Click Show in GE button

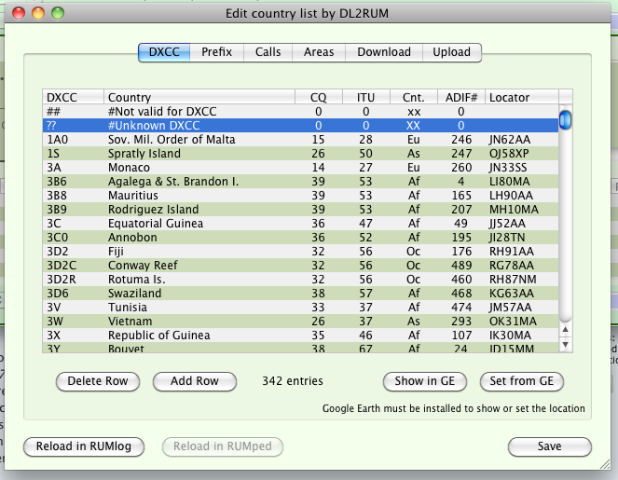(425, 381)
